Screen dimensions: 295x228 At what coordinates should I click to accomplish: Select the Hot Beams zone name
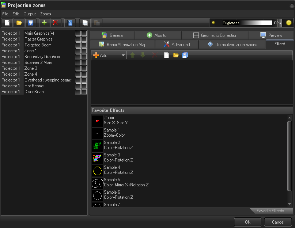34,86
